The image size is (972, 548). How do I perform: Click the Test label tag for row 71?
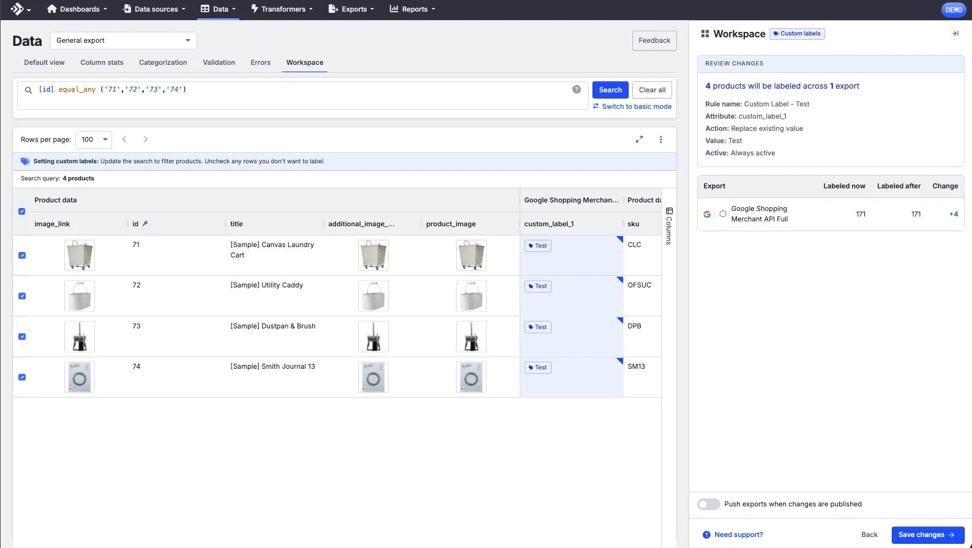click(x=538, y=246)
